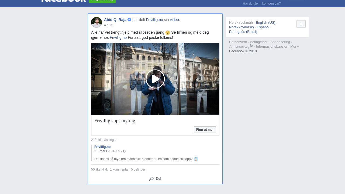Open the Annonsering footer link
The width and height of the screenshot is (345, 194).
point(280,42)
